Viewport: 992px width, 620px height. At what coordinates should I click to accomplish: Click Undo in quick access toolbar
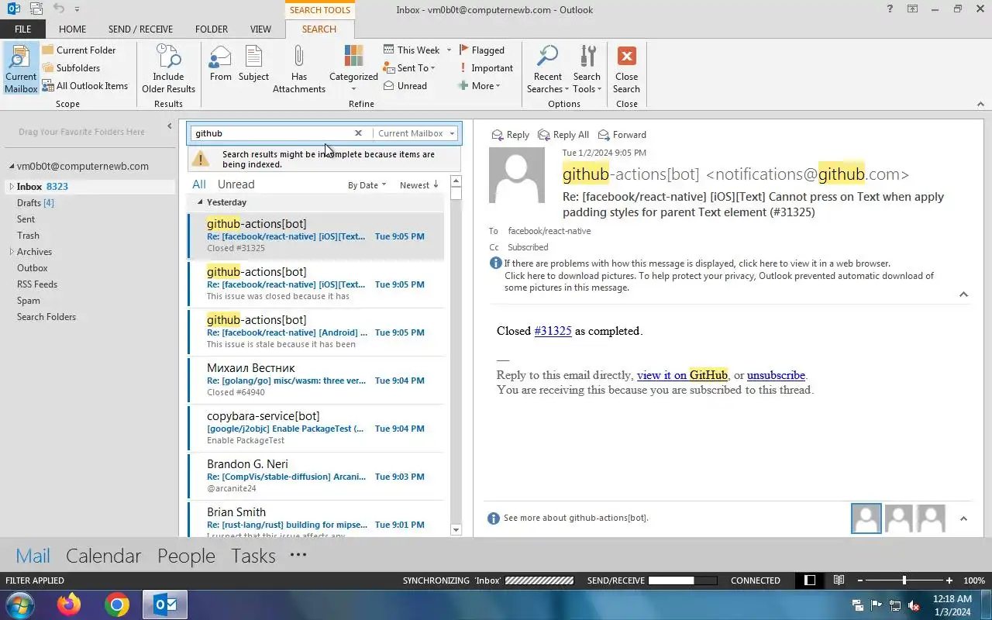[x=59, y=9]
